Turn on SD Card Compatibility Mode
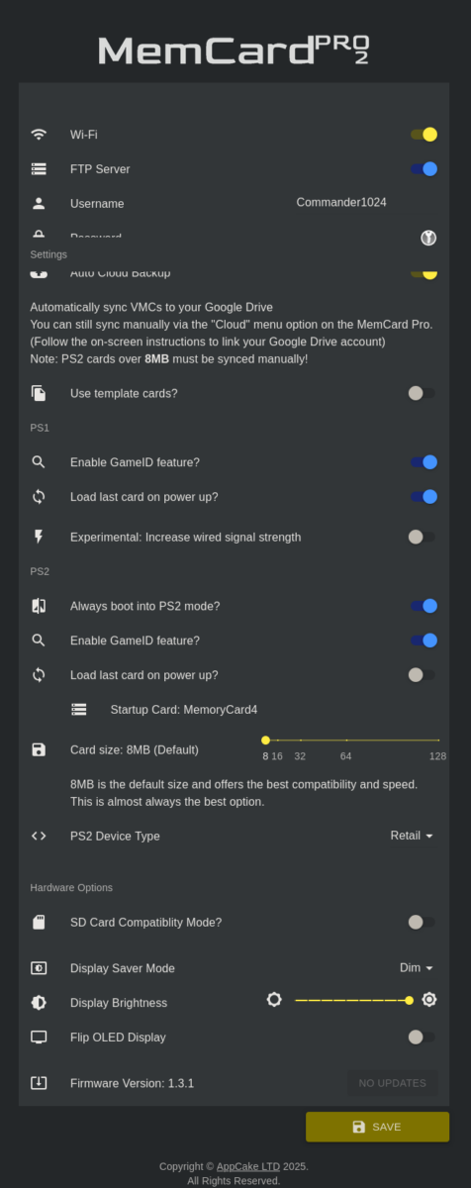471x1188 pixels. [422, 922]
